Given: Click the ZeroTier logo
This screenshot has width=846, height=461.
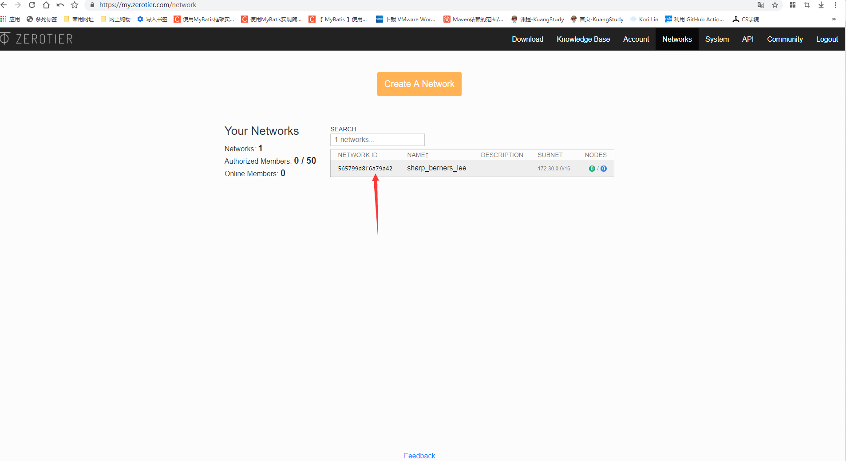Looking at the screenshot, I should pos(36,39).
